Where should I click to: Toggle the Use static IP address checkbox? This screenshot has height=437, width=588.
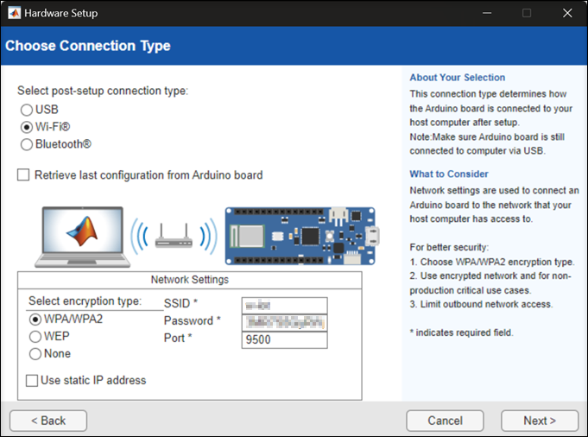[x=32, y=381]
